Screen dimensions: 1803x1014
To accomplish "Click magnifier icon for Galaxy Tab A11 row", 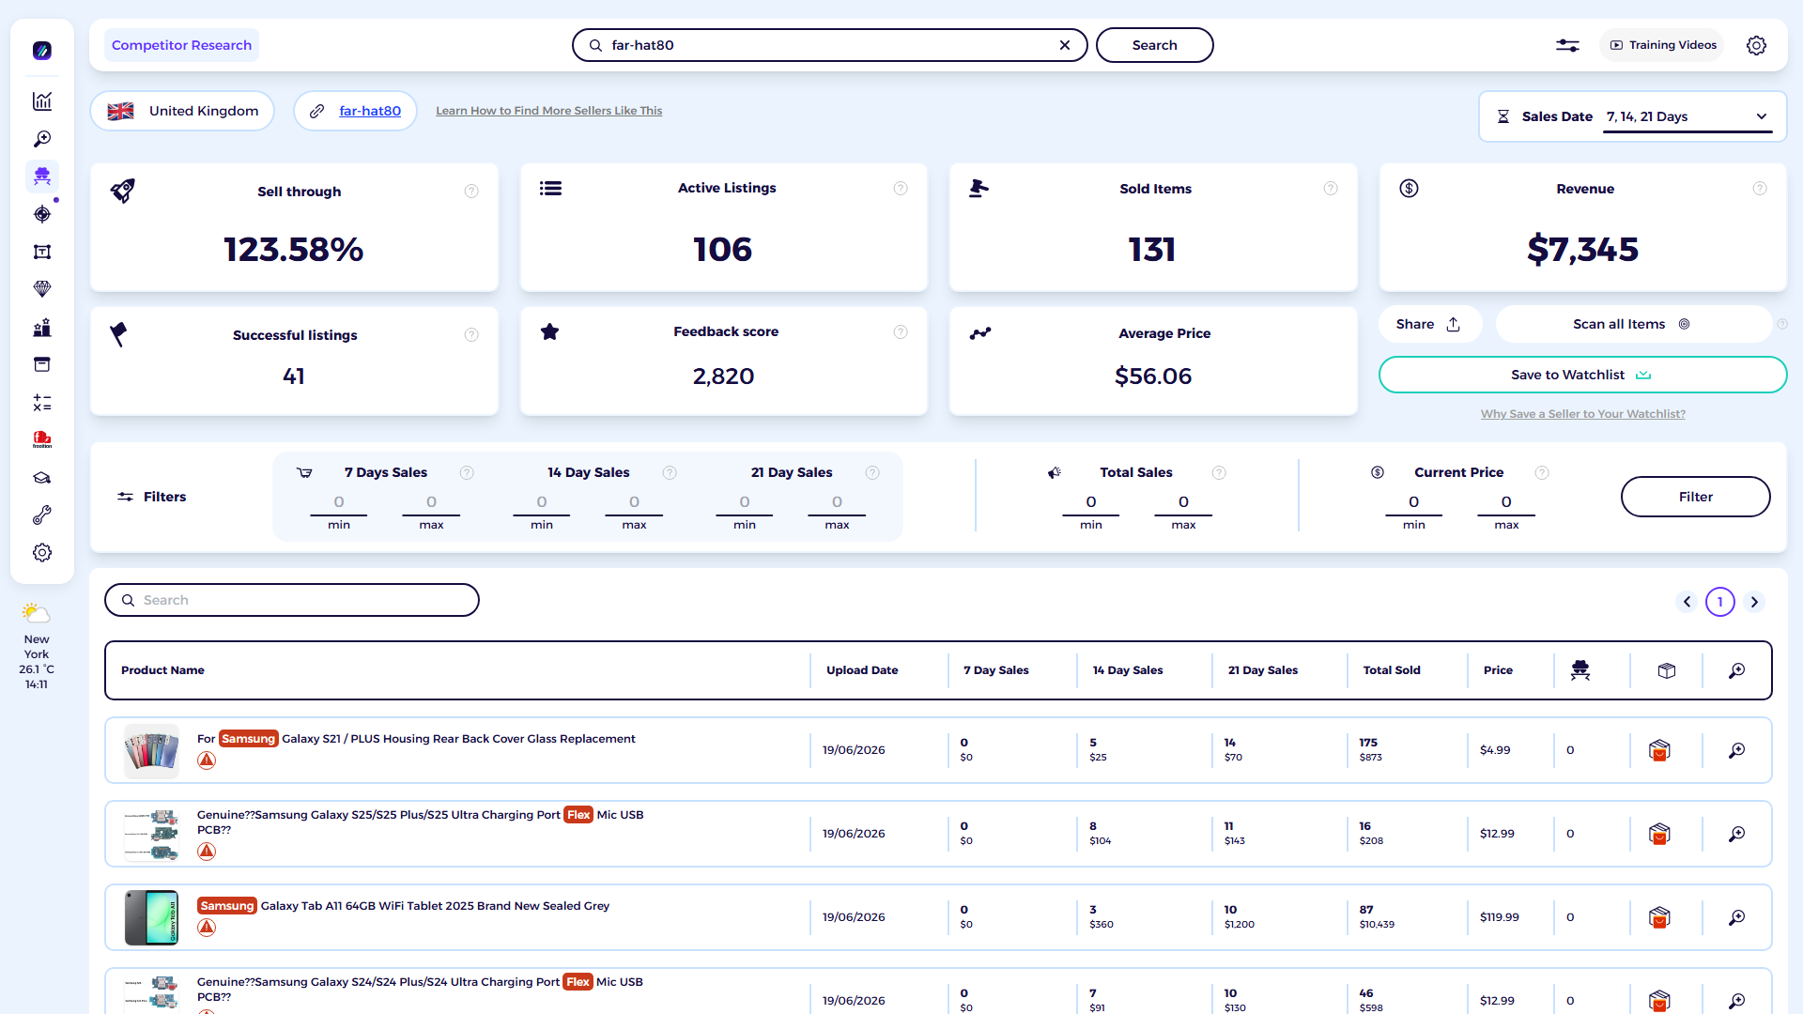I will point(1737,917).
